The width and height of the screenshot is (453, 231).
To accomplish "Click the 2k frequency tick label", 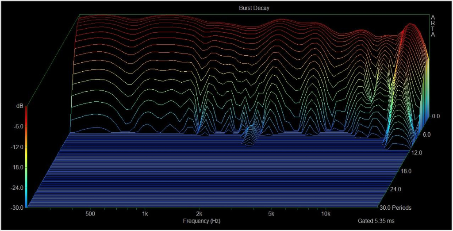I will (x=199, y=214).
